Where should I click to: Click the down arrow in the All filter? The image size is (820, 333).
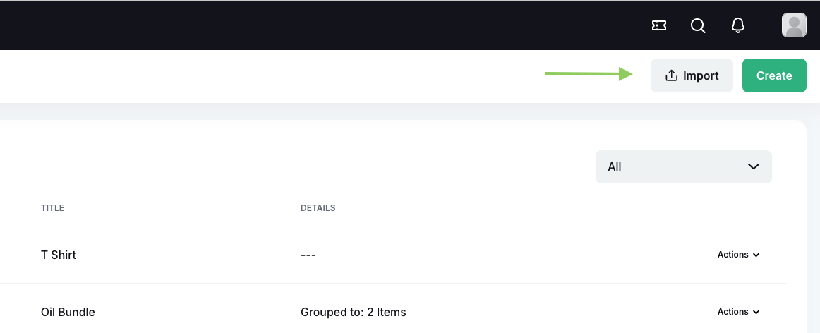[x=754, y=166]
